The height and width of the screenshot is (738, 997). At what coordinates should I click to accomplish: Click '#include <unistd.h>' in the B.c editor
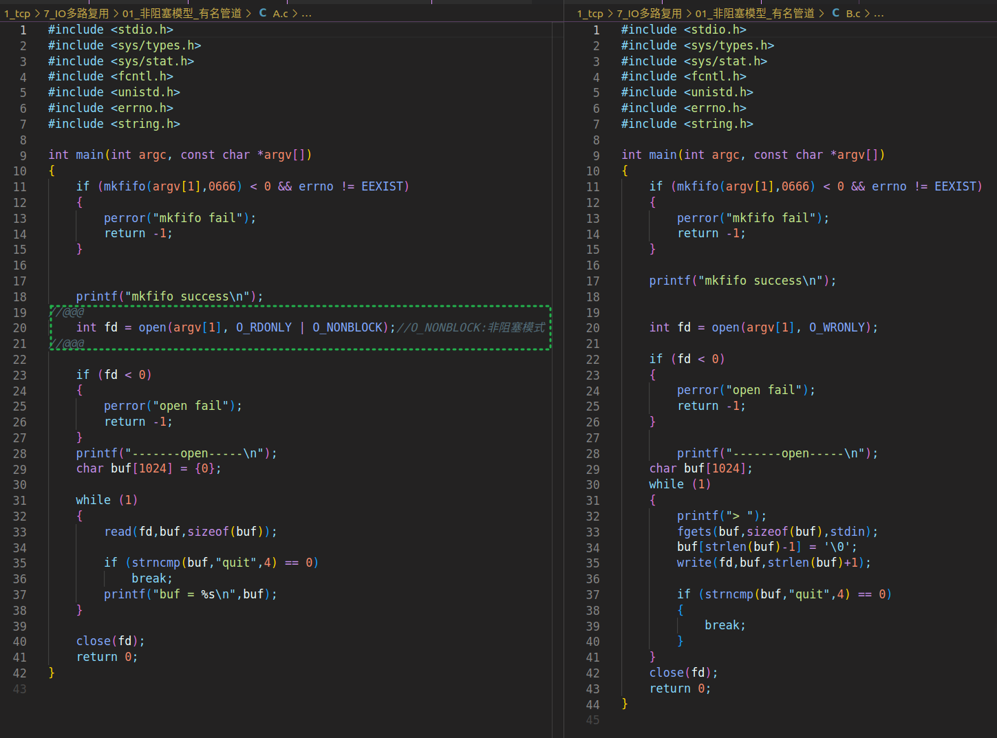687,92
